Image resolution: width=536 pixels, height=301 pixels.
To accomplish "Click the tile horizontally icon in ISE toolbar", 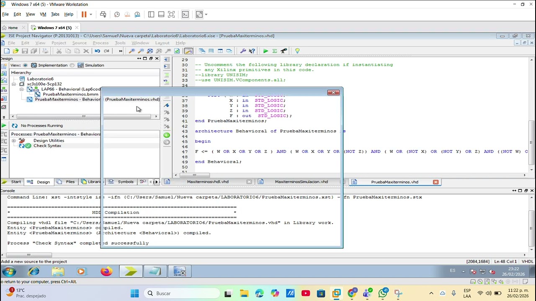I will pos(211,51).
